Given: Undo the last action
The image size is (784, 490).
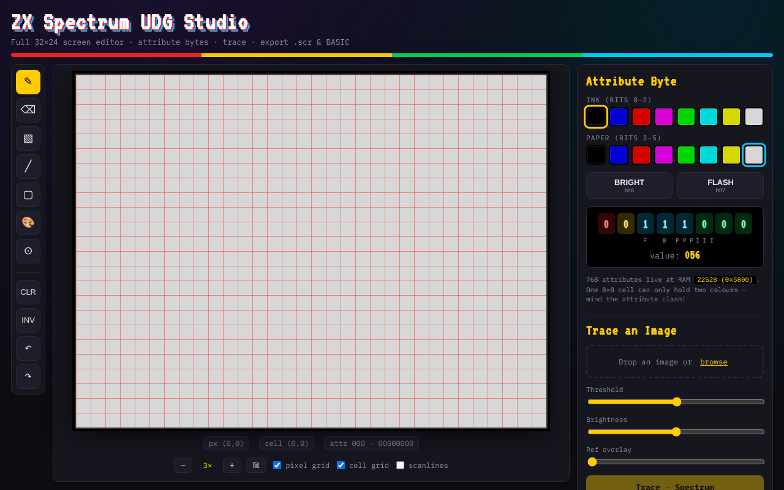Looking at the screenshot, I should [28, 349].
